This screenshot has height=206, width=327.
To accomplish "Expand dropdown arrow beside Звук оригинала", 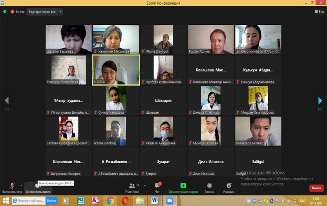I will tap(61, 12).
